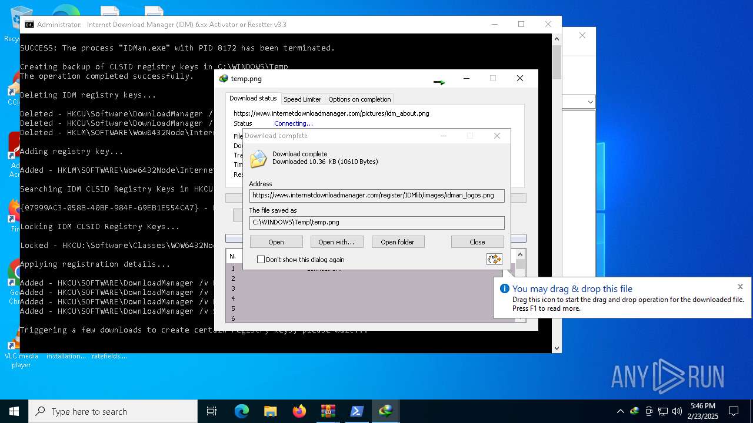
Task: Click the taskbar search box
Action: [x=113, y=411]
